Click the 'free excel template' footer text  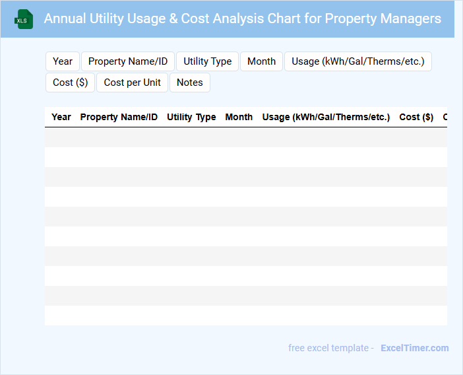point(331,348)
